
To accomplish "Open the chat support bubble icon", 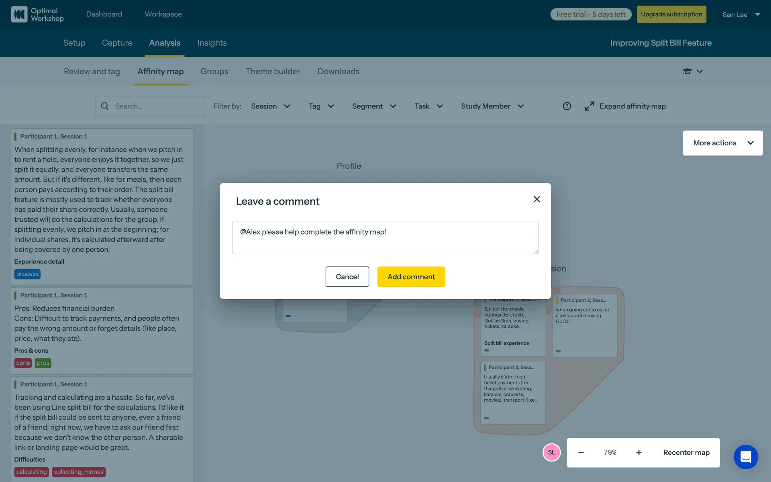I will click(x=745, y=457).
